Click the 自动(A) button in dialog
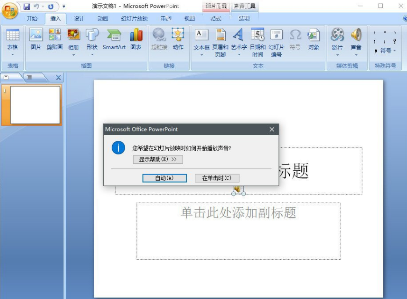Viewport: 407px width, 299px height. coord(164,178)
